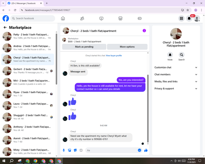Open Patty's conversation in the list
This screenshot has height=164, width=205.
click(x=27, y=36)
